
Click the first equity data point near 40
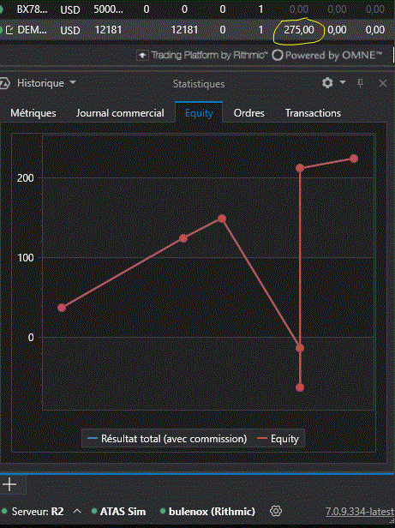[x=62, y=308]
